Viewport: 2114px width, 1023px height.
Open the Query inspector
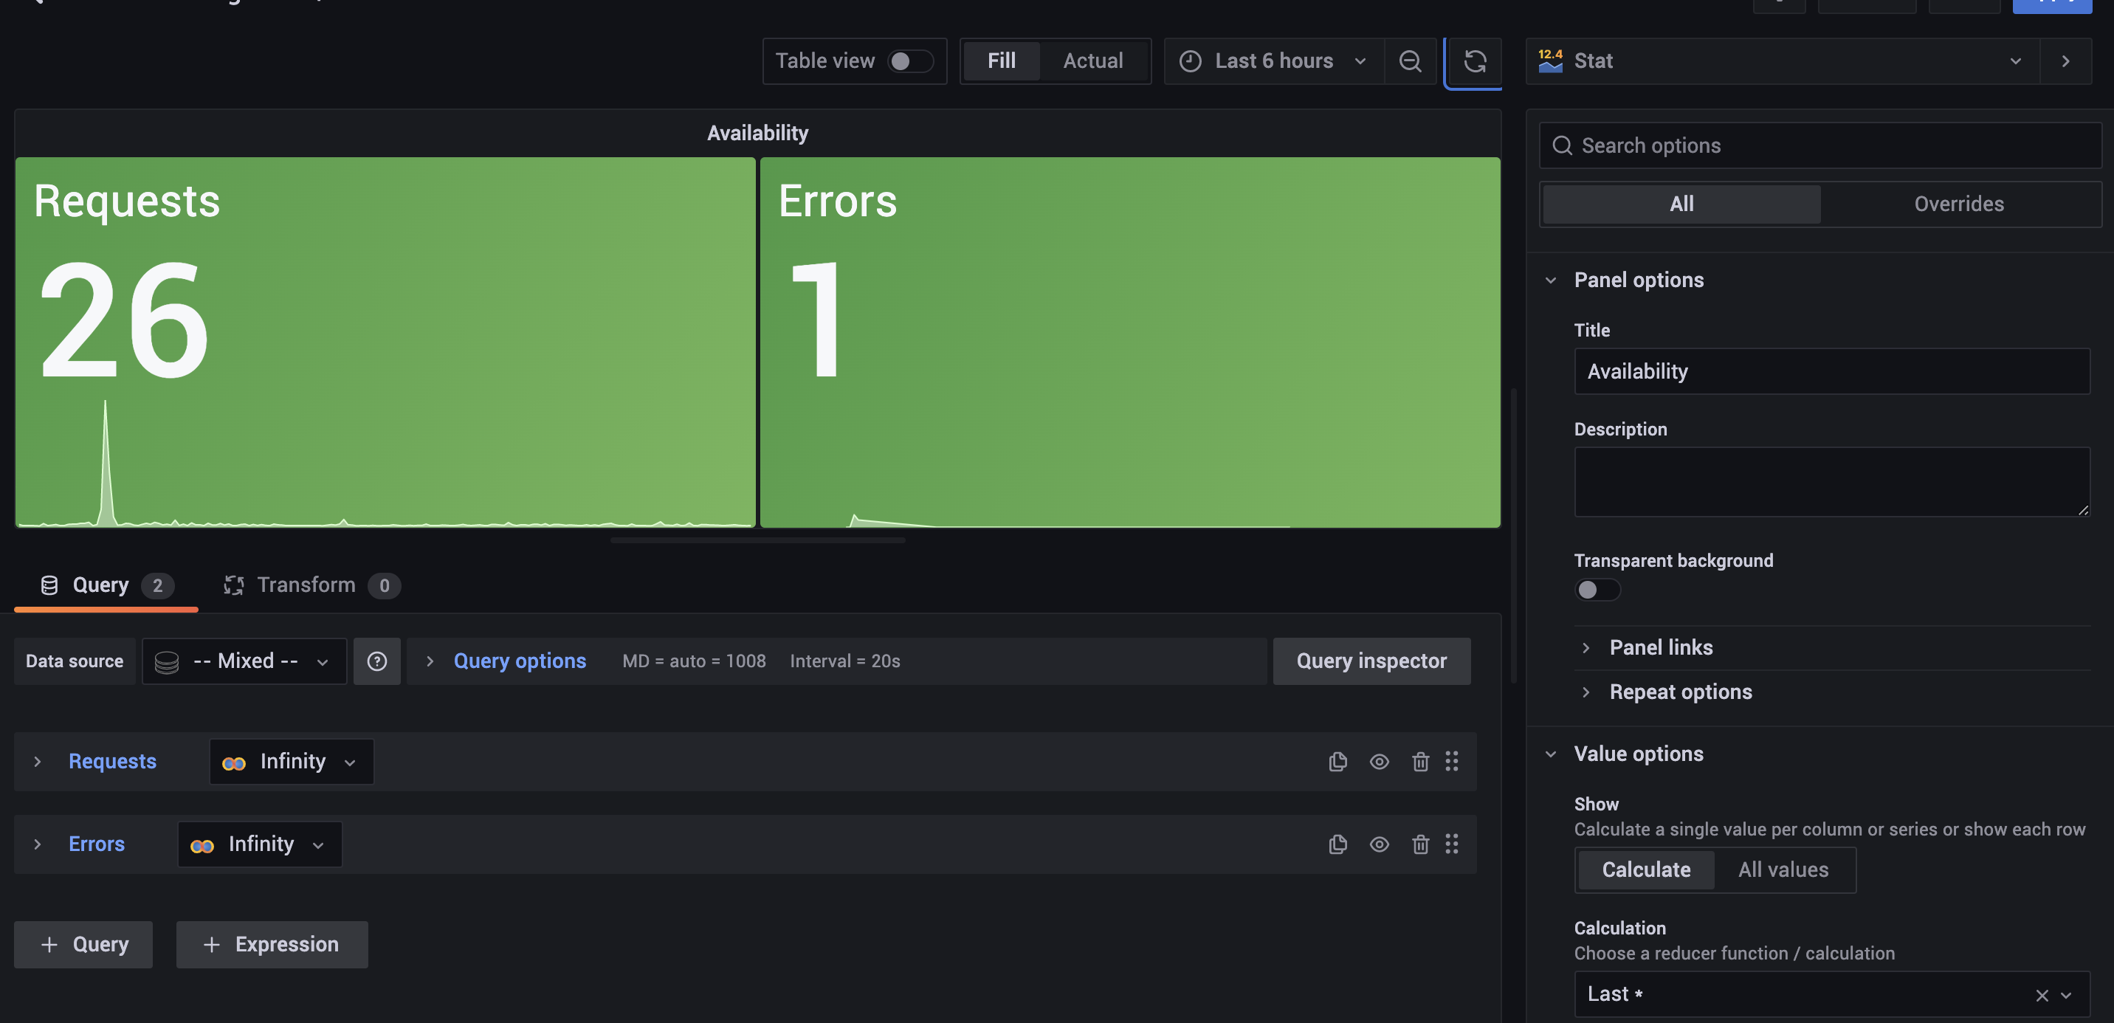[x=1371, y=661]
